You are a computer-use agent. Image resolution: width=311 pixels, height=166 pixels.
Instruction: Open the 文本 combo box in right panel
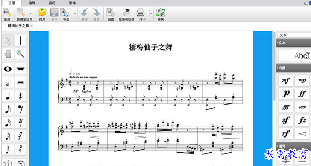coord(294,35)
